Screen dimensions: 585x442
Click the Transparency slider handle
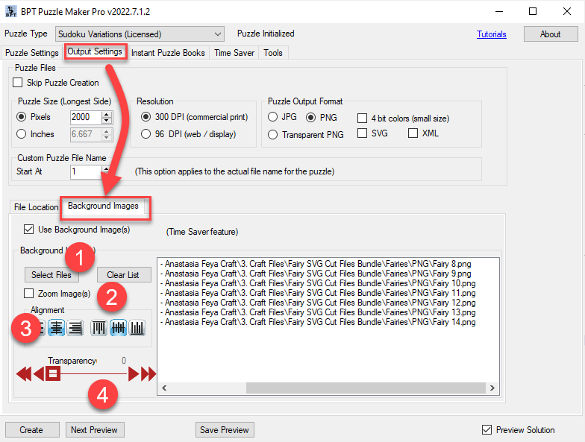[53, 373]
